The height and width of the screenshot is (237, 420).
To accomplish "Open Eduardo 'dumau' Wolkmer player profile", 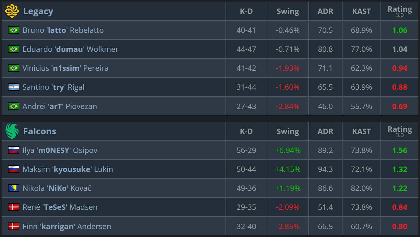I will [x=70, y=49].
